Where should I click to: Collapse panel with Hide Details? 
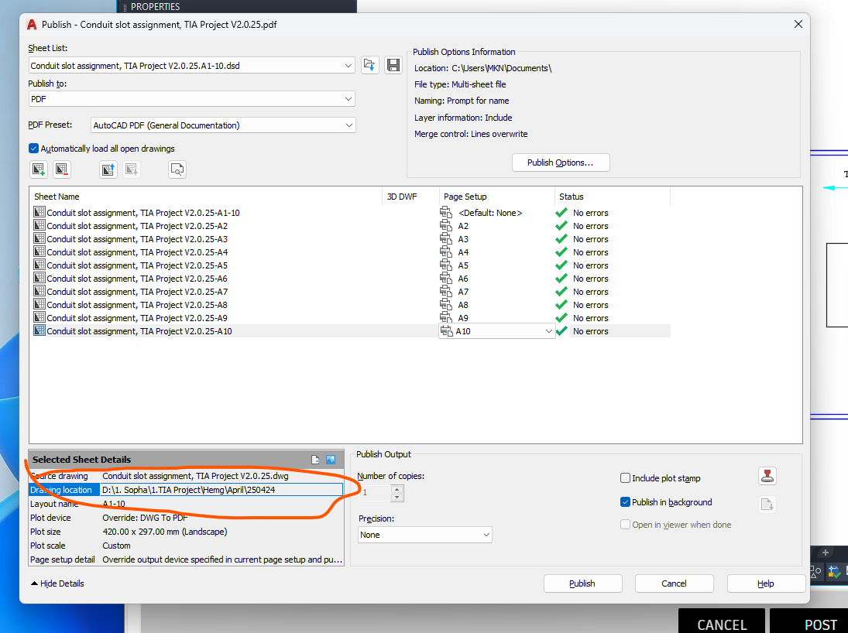57,583
